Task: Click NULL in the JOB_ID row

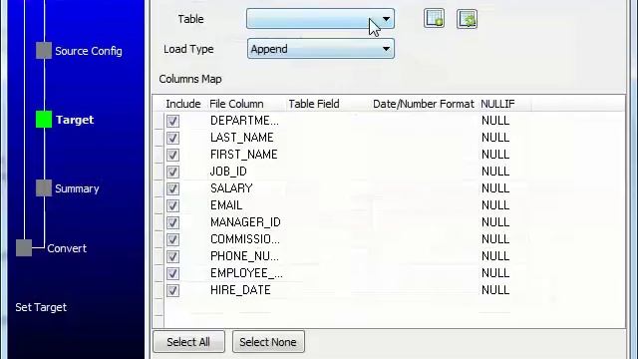Action: (495, 172)
